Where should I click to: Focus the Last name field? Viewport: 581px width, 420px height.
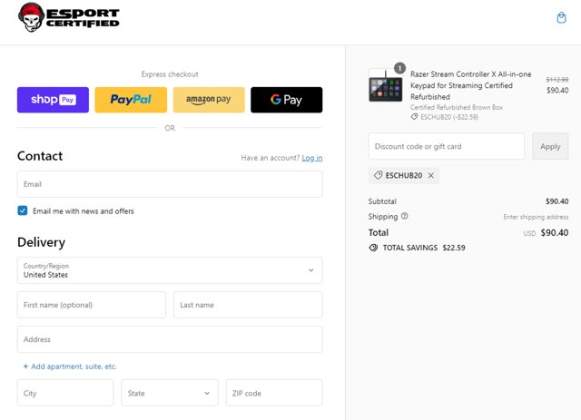[x=248, y=305]
